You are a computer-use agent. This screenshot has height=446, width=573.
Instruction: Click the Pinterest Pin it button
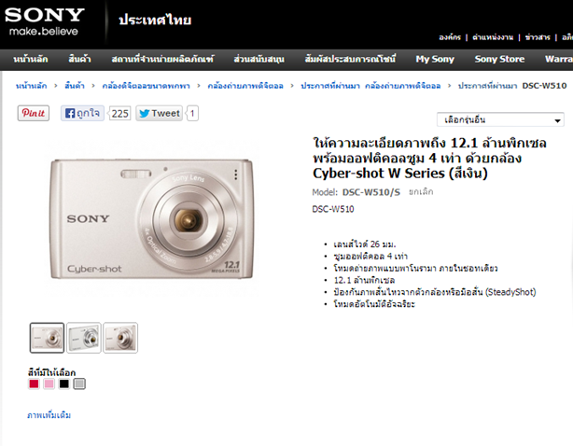click(34, 113)
